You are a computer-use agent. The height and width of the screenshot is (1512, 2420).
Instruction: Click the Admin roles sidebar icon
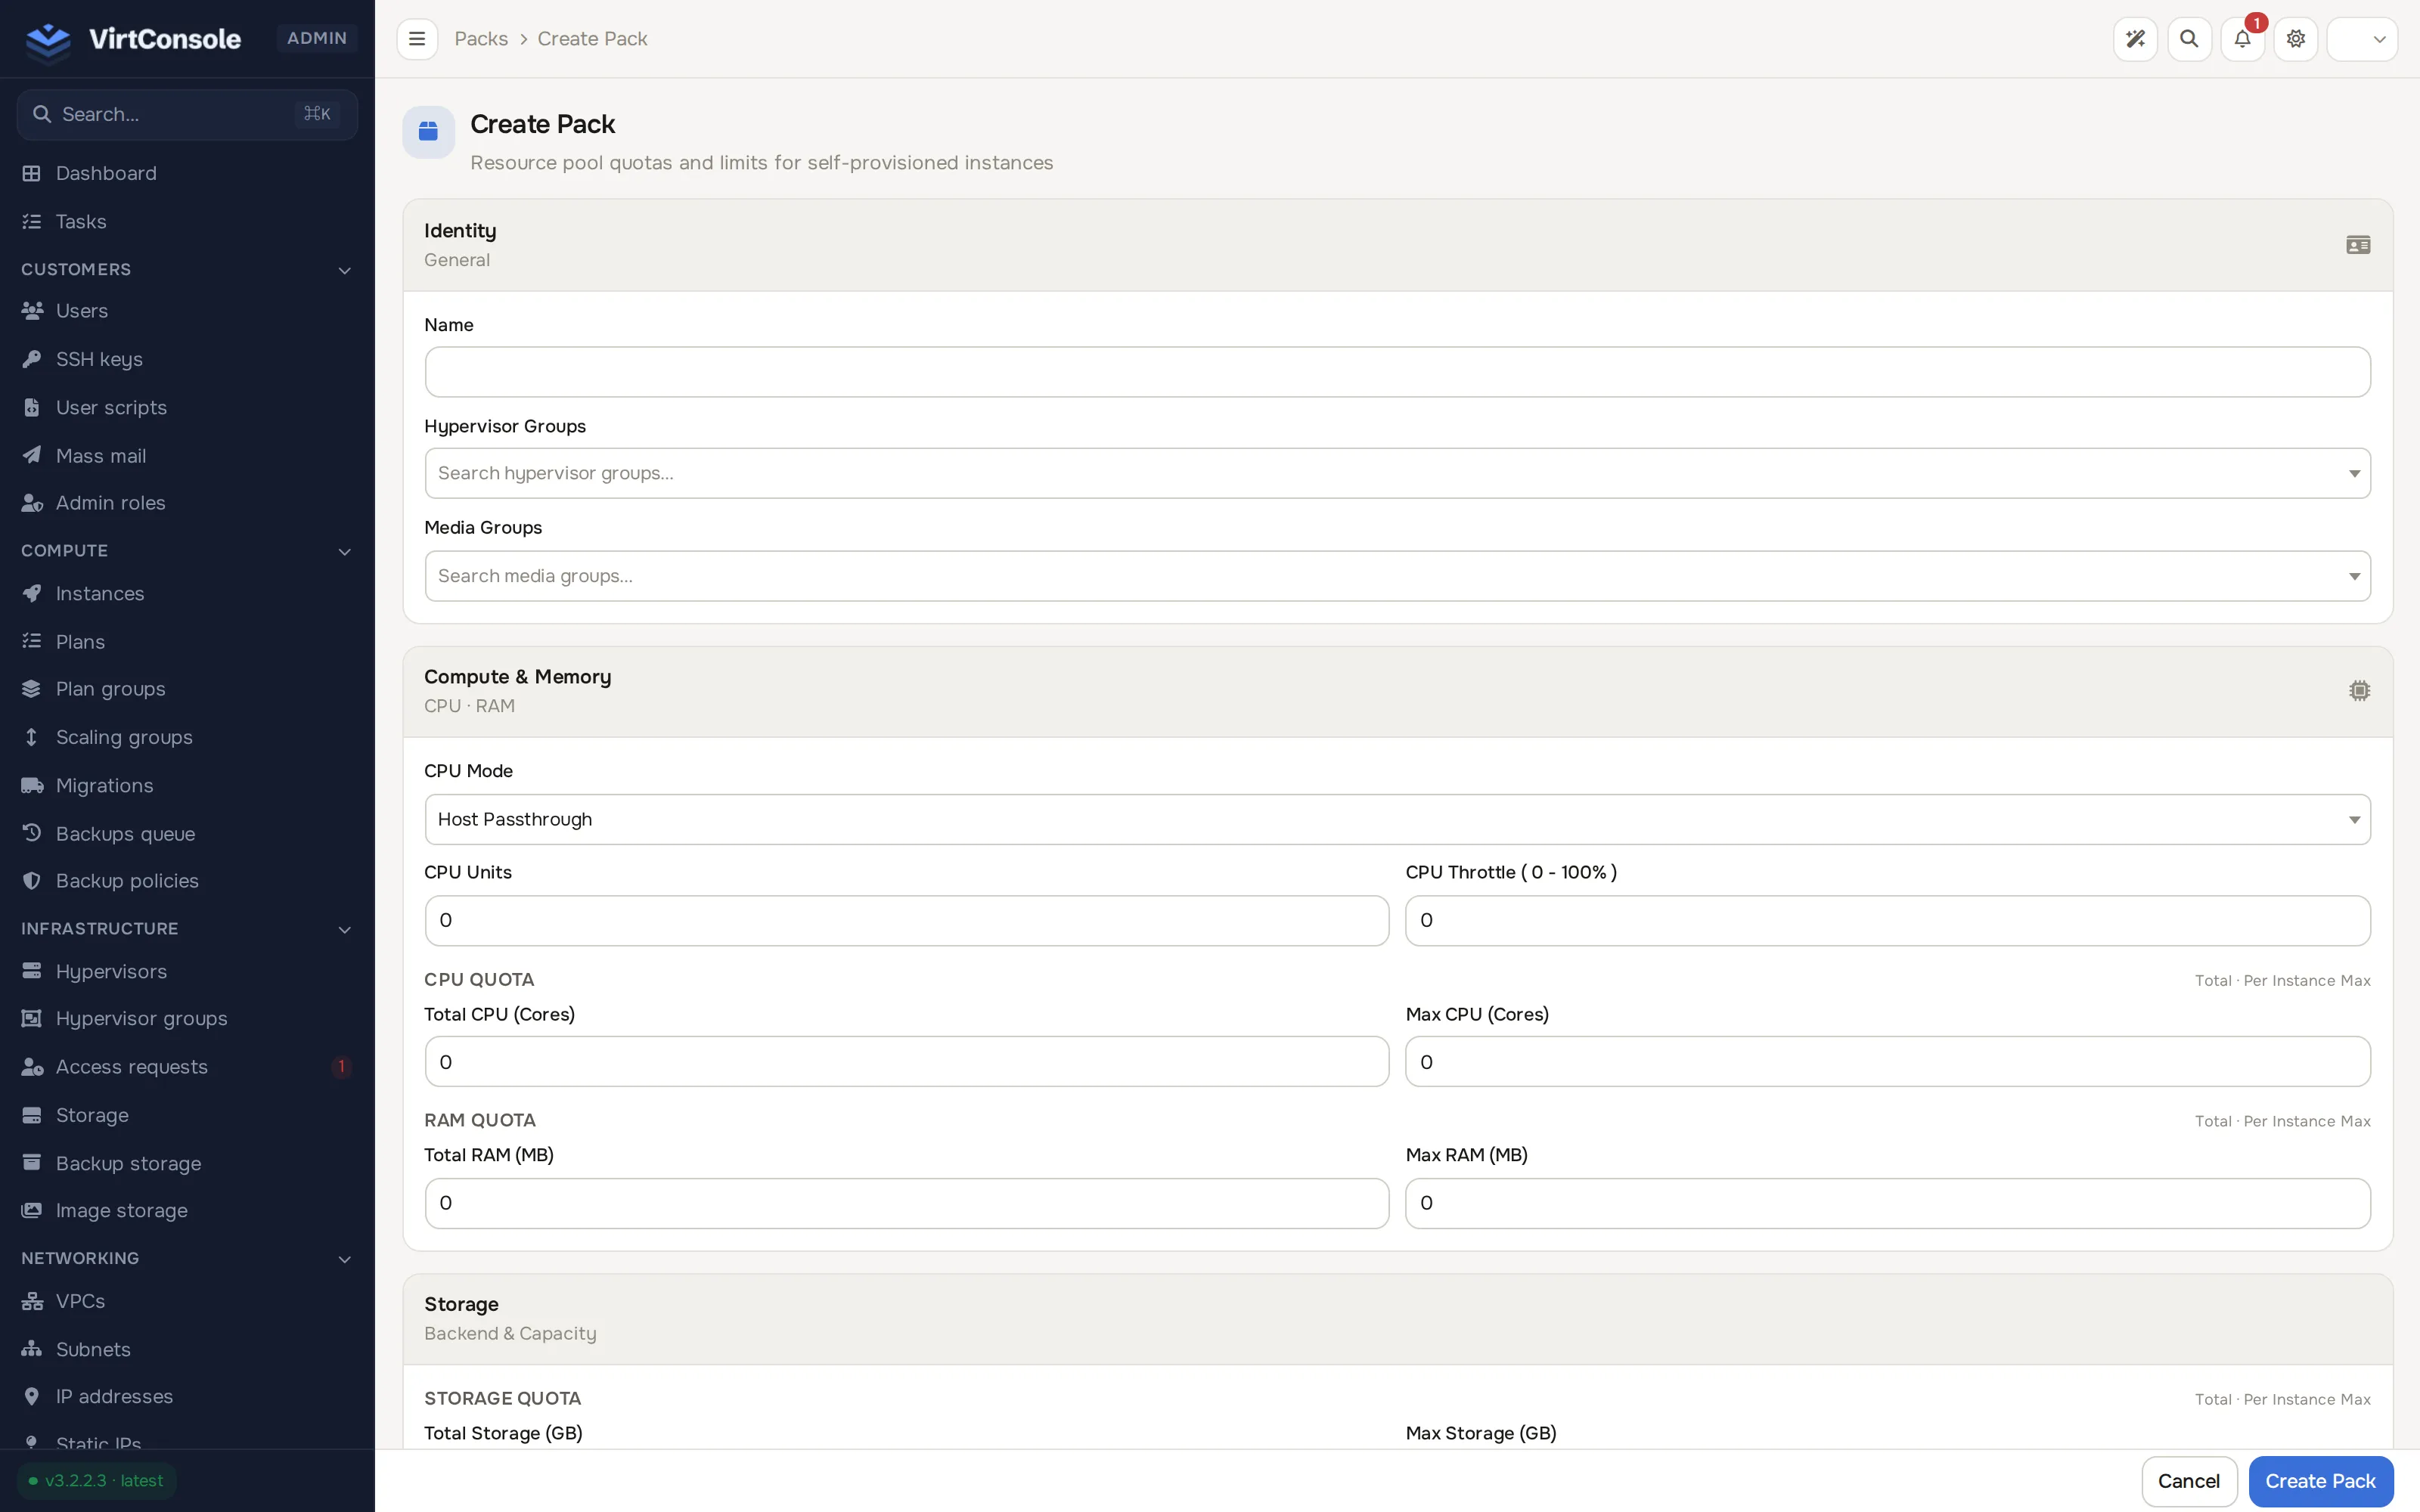(32, 503)
